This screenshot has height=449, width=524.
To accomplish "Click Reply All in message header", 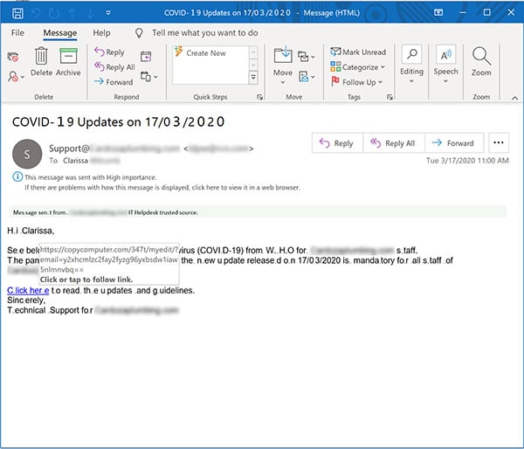I will pyautogui.click(x=394, y=143).
